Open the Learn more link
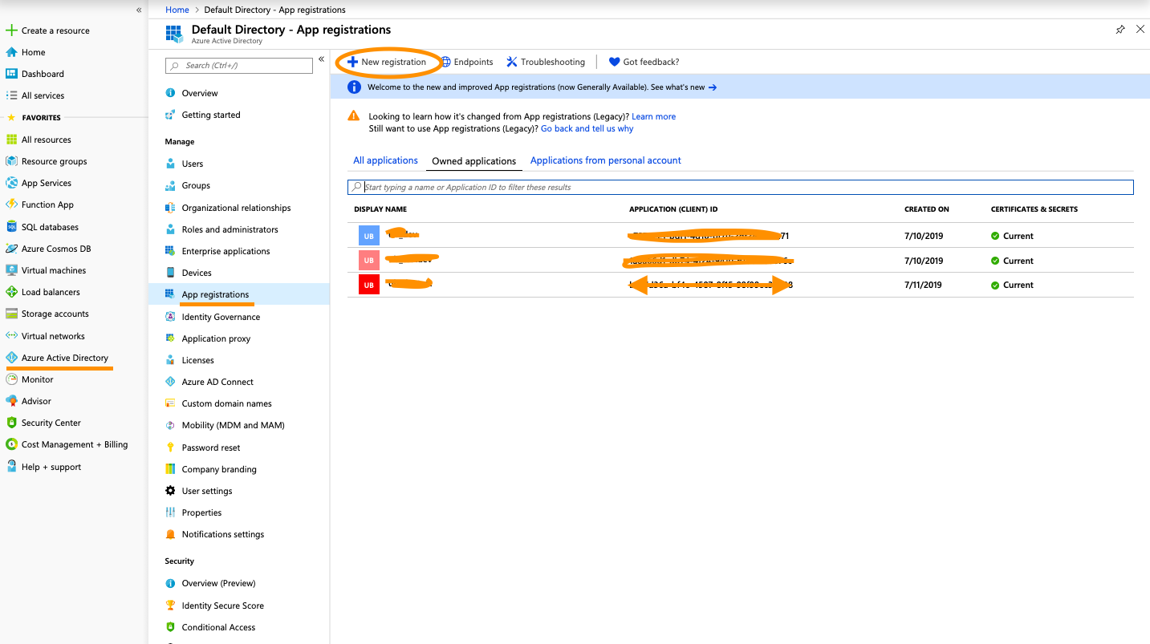This screenshot has width=1150, height=644. (x=653, y=116)
